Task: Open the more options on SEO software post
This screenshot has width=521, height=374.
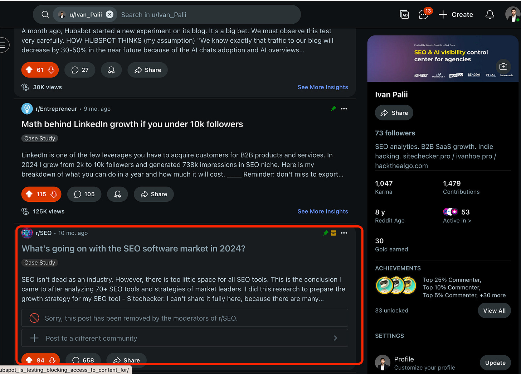Action: pos(344,233)
